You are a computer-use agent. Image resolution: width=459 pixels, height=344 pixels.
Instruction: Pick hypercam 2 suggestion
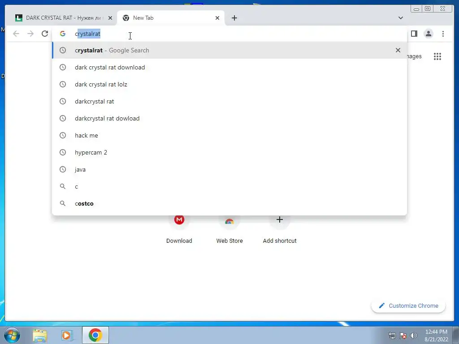click(x=229, y=152)
